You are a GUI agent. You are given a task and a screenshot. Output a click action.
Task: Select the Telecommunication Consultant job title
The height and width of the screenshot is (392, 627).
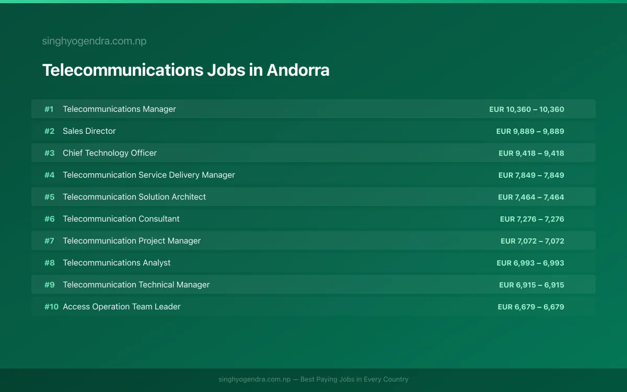point(121,219)
